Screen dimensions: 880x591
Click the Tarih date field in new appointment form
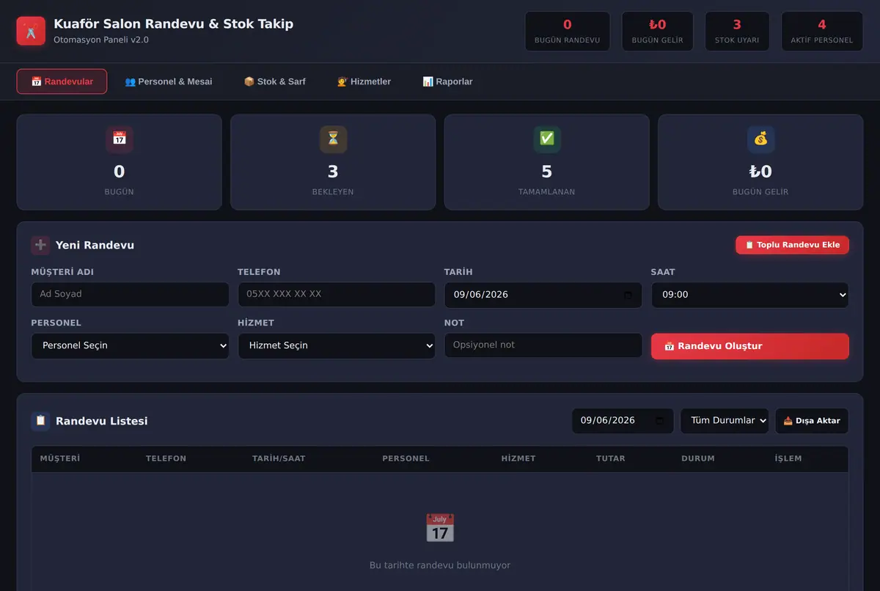click(x=543, y=295)
